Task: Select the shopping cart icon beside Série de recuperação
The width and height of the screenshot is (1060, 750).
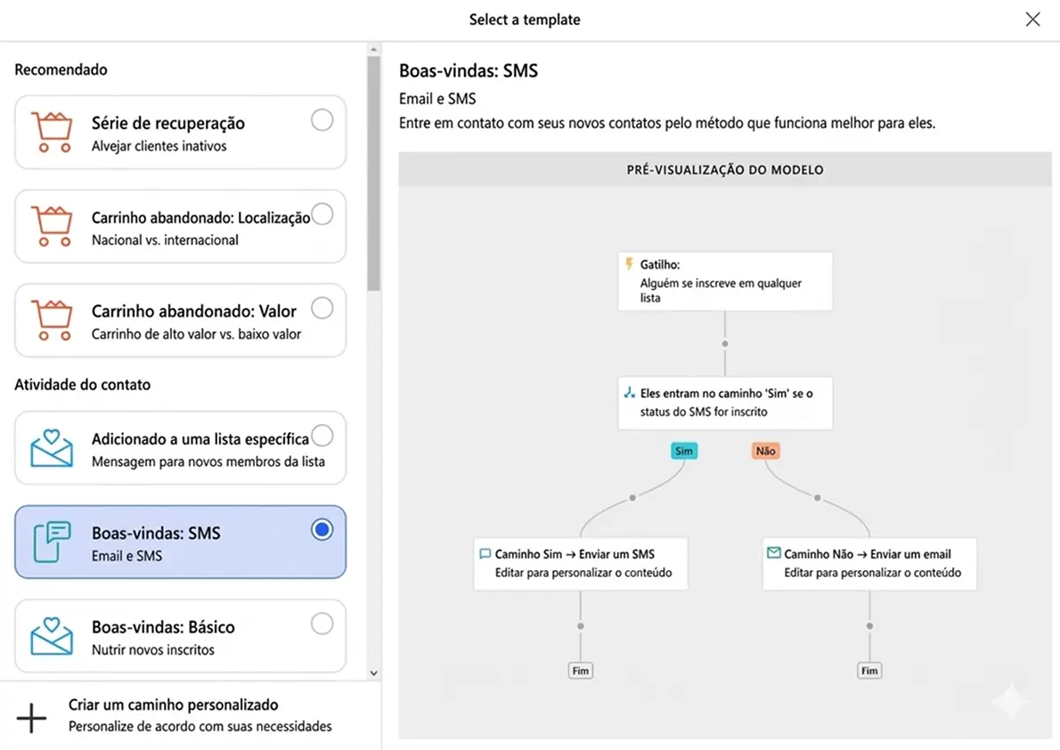Action: (51, 132)
